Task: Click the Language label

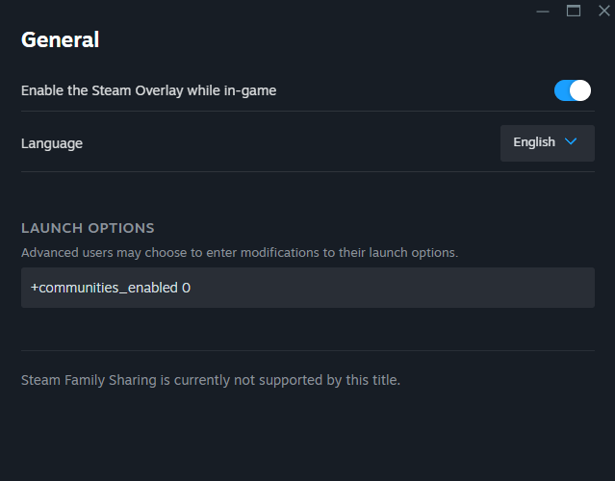Action: click(52, 143)
